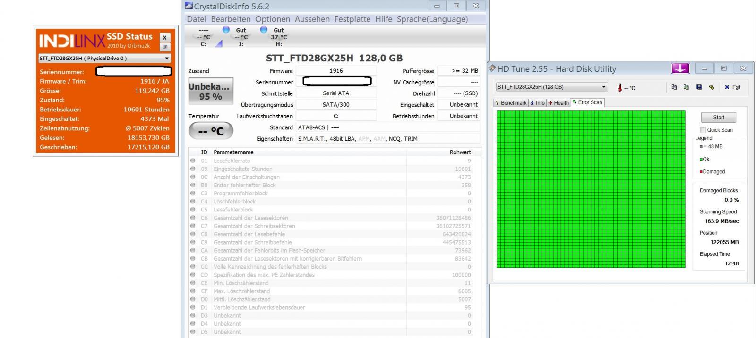Click the Position value 122055 MB

pos(724,242)
